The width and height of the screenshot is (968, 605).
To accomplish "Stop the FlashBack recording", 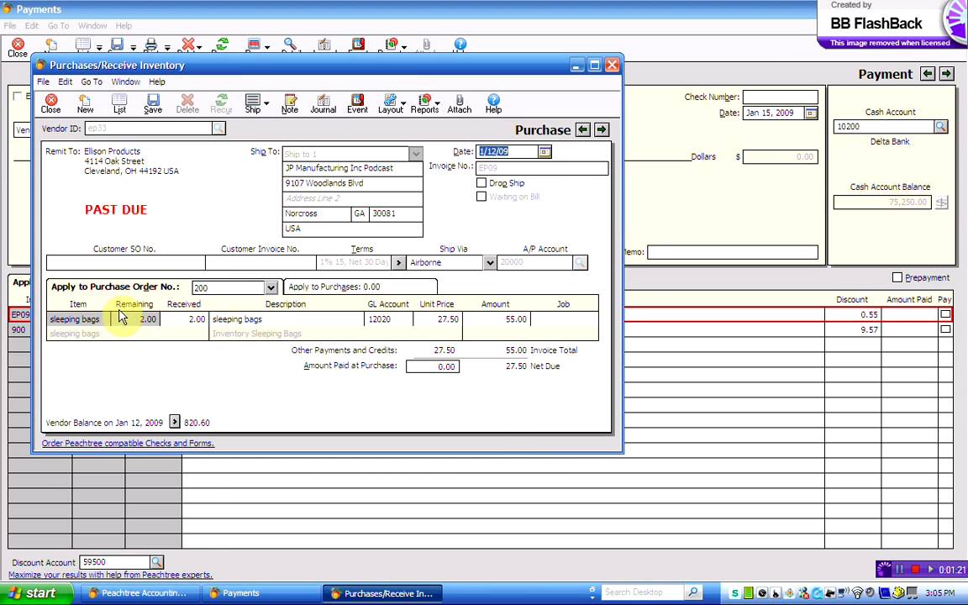I will tap(916, 569).
